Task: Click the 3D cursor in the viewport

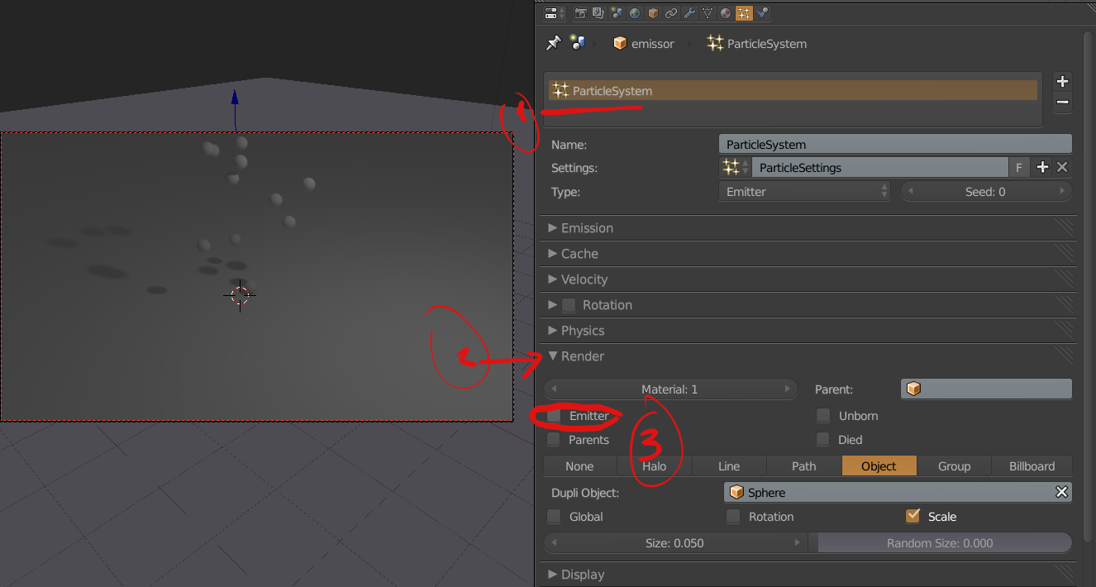Action: click(x=240, y=295)
